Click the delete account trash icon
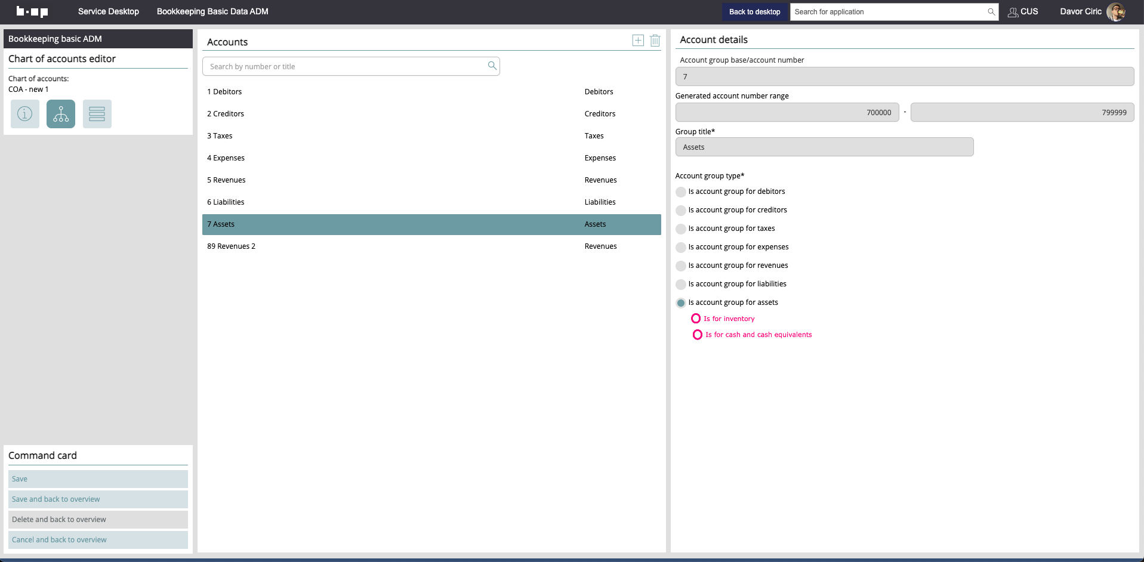The width and height of the screenshot is (1144, 562). (655, 41)
